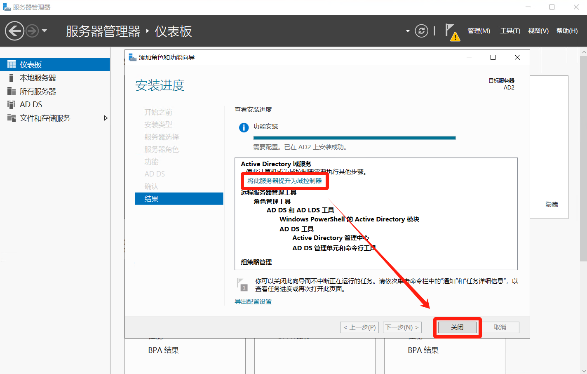The image size is (587, 374).
Task: Open the View (视图) menu
Action: 538,31
